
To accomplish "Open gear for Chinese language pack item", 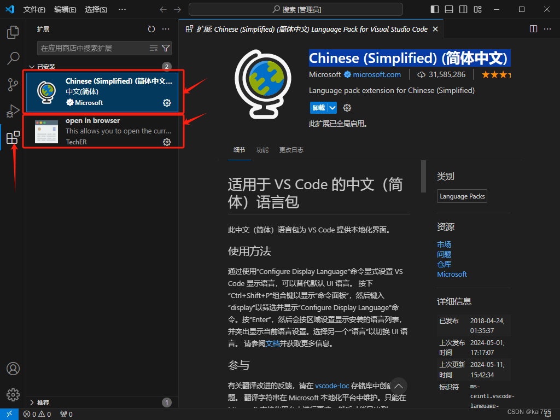I will [x=167, y=103].
